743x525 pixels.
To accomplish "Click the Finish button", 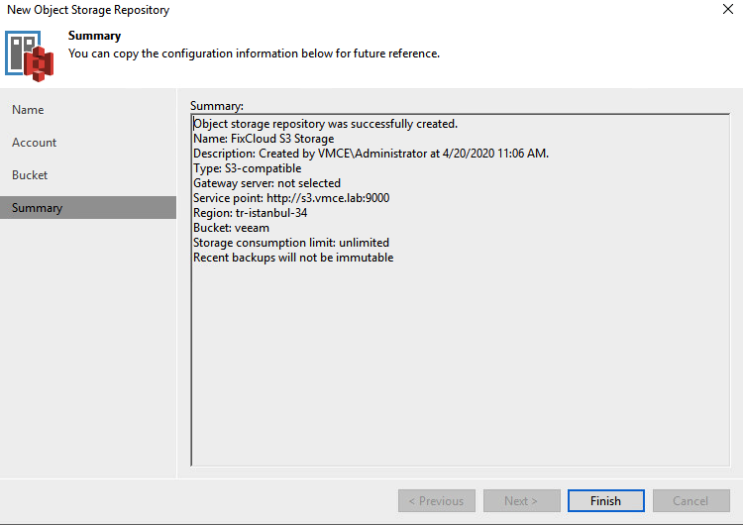I will (x=605, y=501).
